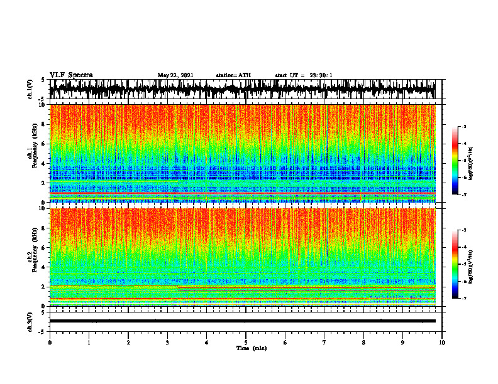Click the "-7" tick on ch.2 colorbar
This screenshot has height=384, width=498.
[x=464, y=298]
